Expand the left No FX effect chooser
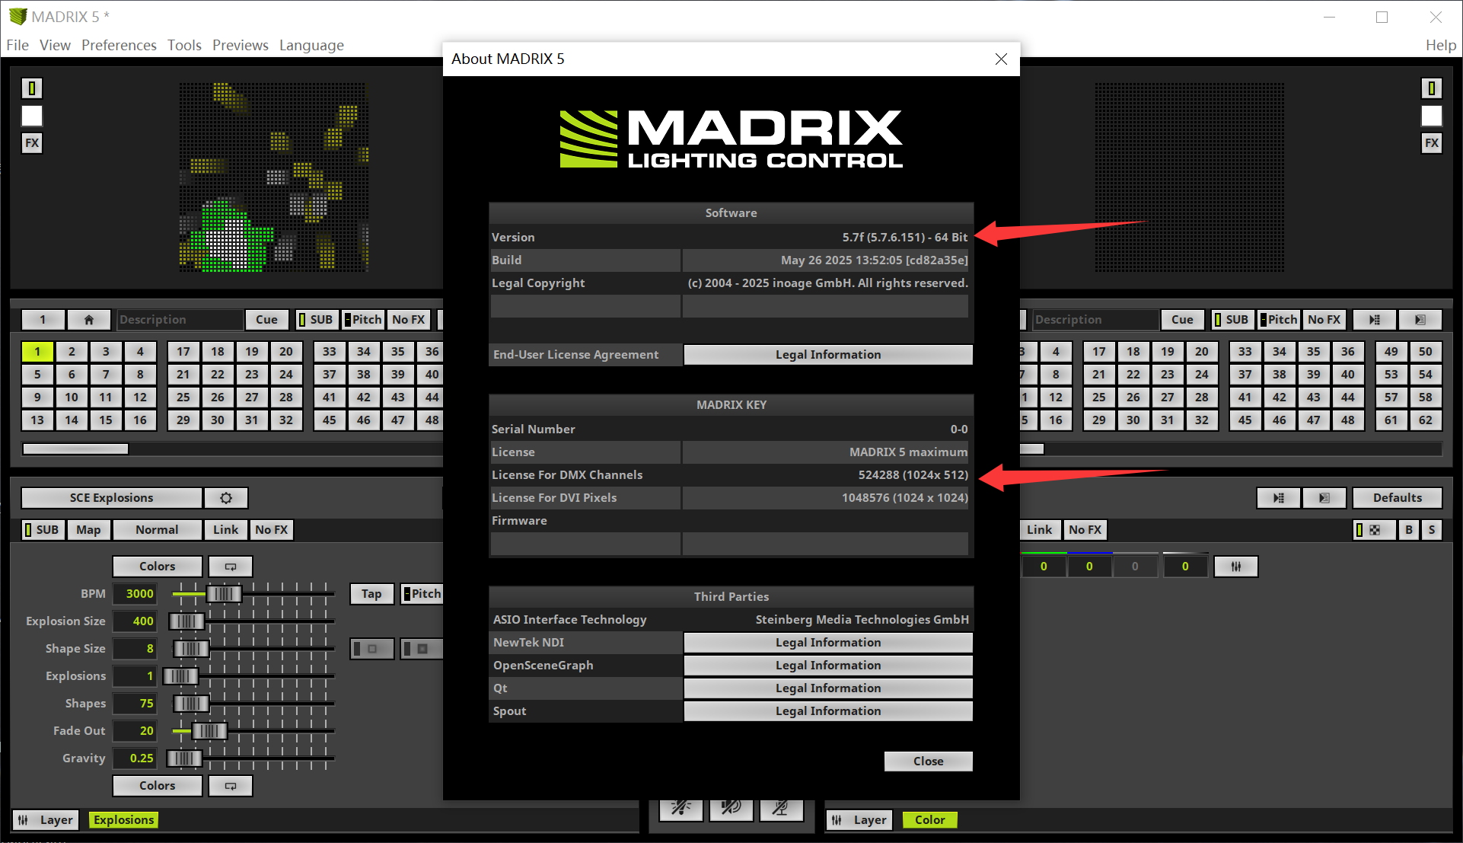Viewport: 1463px width, 843px height. point(272,530)
